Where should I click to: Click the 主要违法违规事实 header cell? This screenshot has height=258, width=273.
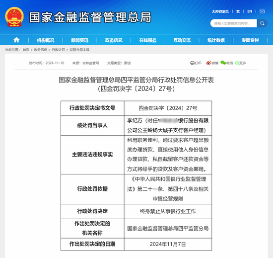92,155
